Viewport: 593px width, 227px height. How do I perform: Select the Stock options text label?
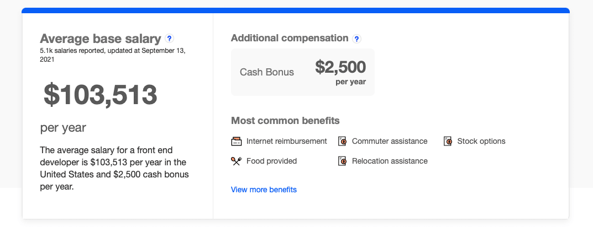tap(481, 141)
